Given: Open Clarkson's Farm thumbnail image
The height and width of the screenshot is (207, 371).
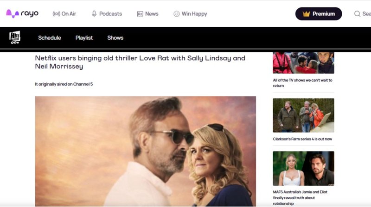Looking at the screenshot, I should tap(304, 116).
